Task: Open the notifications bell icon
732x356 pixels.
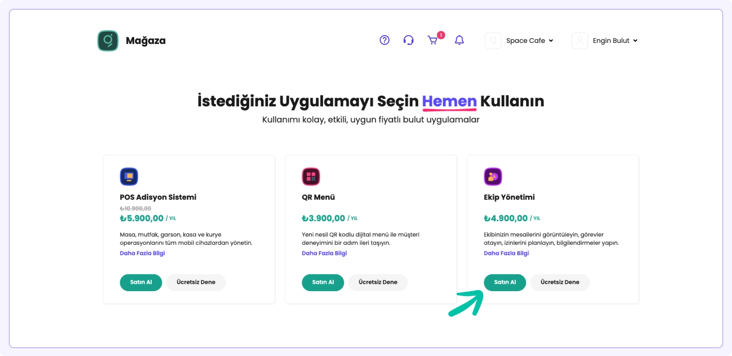Action: [459, 40]
